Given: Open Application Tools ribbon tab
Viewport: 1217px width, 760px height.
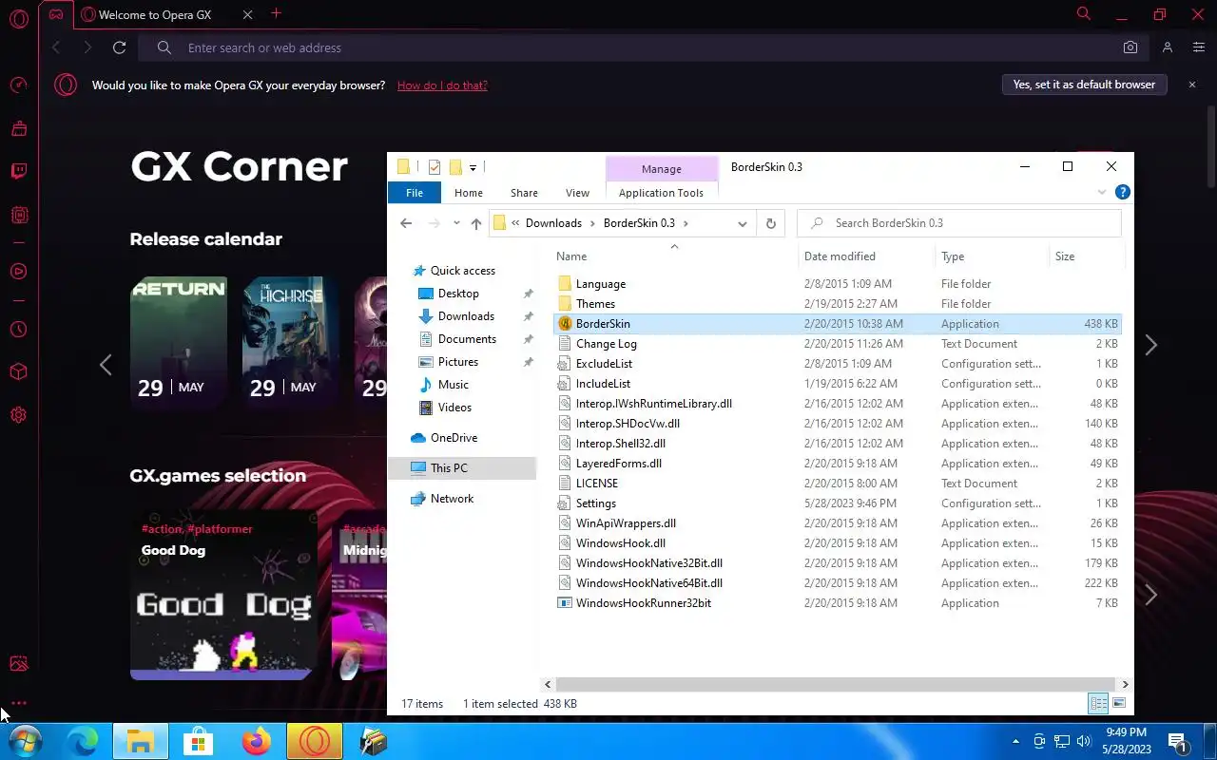Looking at the screenshot, I should click(x=661, y=193).
